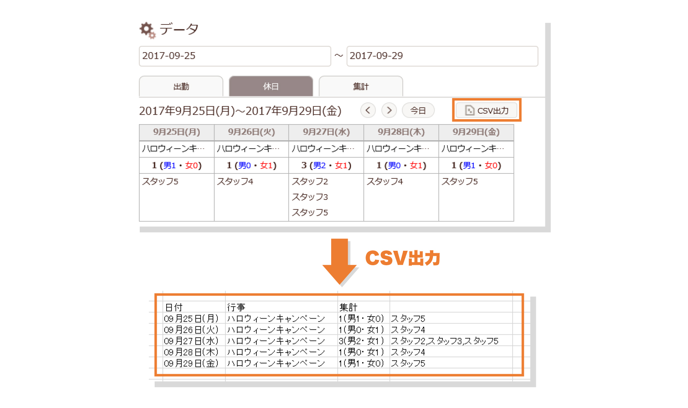Edit the end date field 2017-09-29
This screenshot has width=688, height=408.
click(442, 56)
